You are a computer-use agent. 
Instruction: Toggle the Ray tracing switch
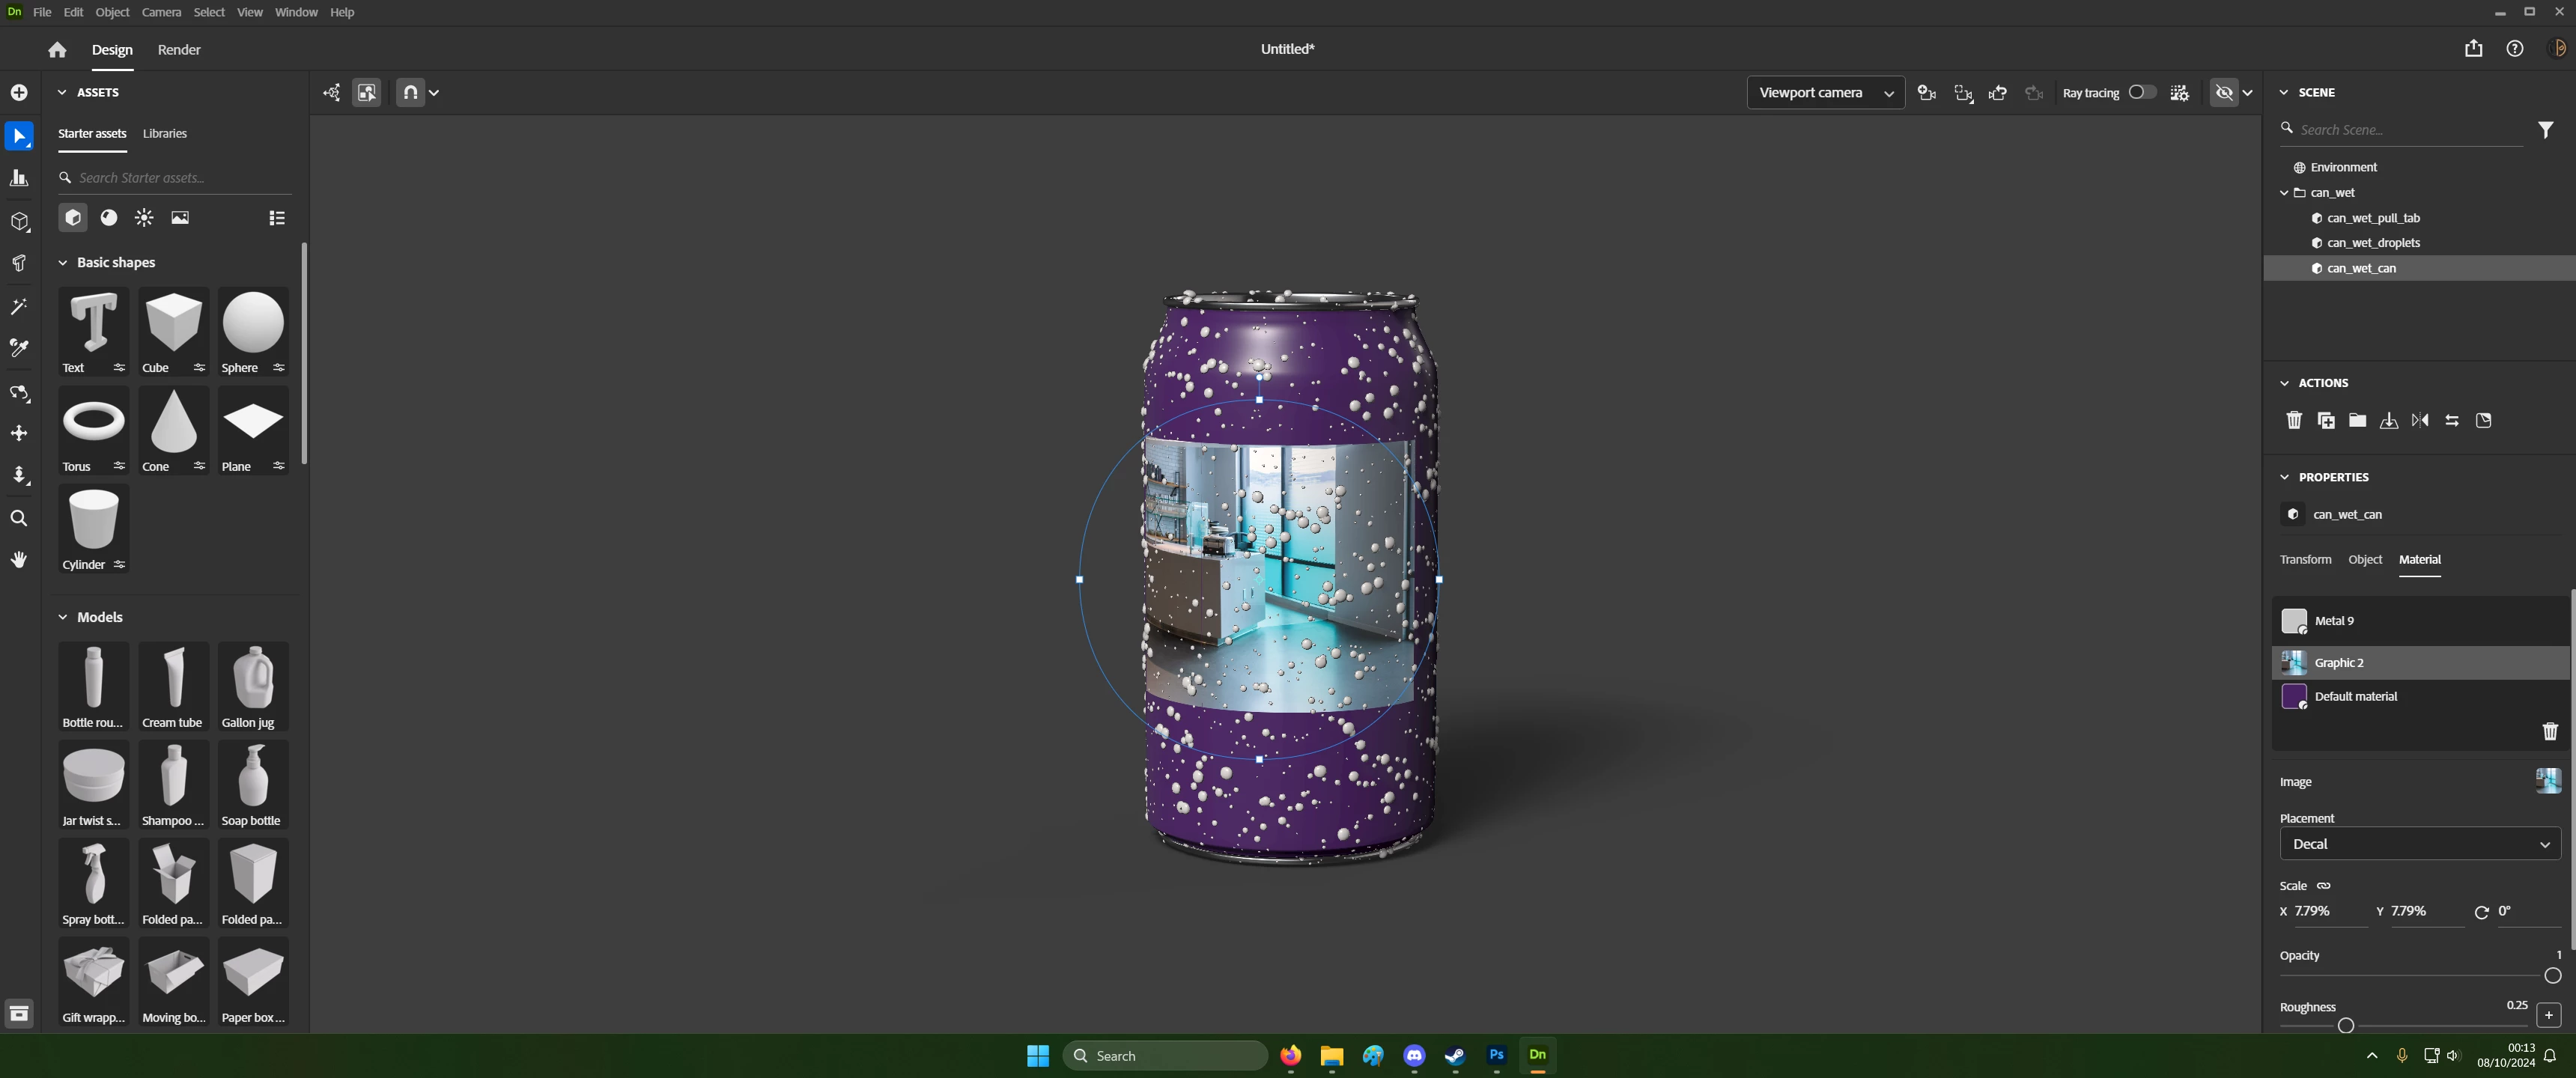(2141, 92)
